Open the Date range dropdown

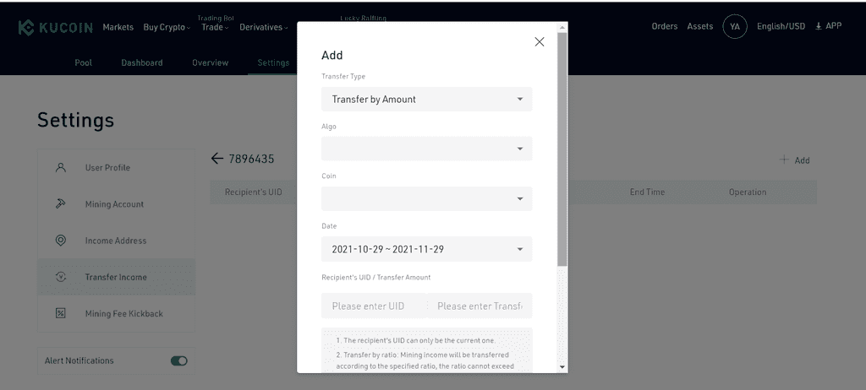click(x=427, y=249)
